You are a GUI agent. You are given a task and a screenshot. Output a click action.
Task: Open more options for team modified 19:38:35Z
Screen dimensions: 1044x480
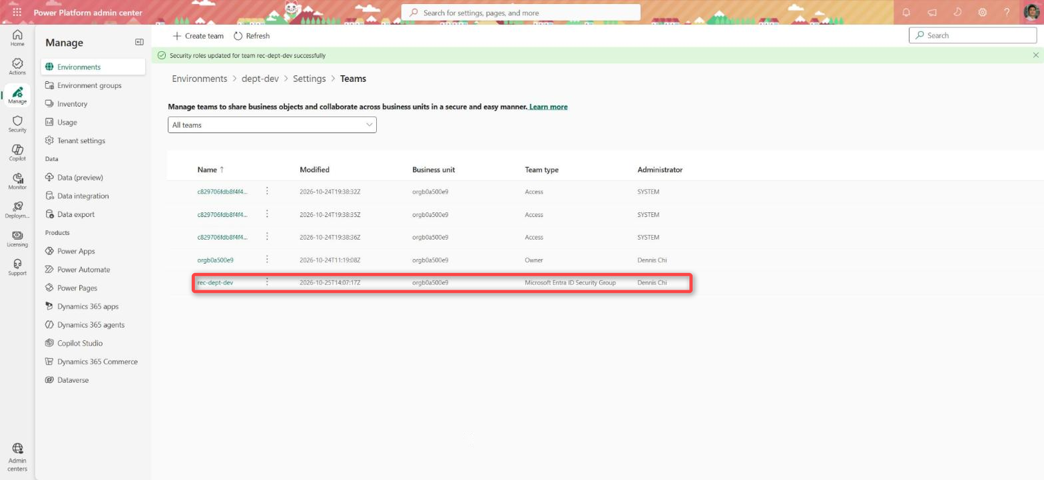[x=267, y=214]
